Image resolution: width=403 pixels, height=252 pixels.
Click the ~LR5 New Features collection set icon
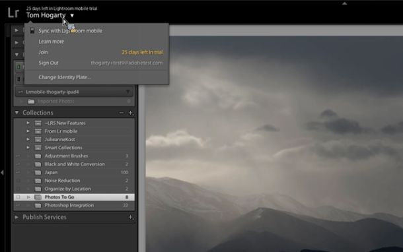(38, 123)
